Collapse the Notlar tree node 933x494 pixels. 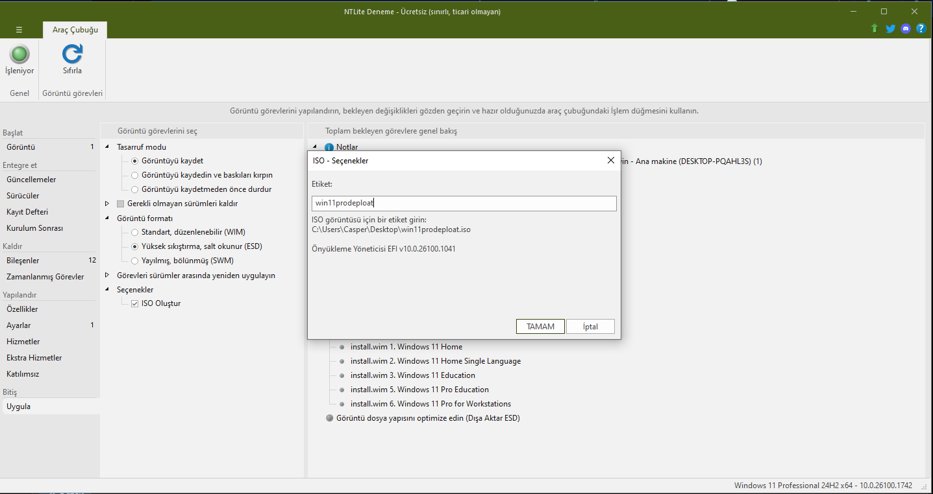click(x=316, y=147)
